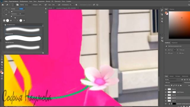Toggle Quick Mask mode in toolbar
This screenshot has width=190, height=107.
2,76
